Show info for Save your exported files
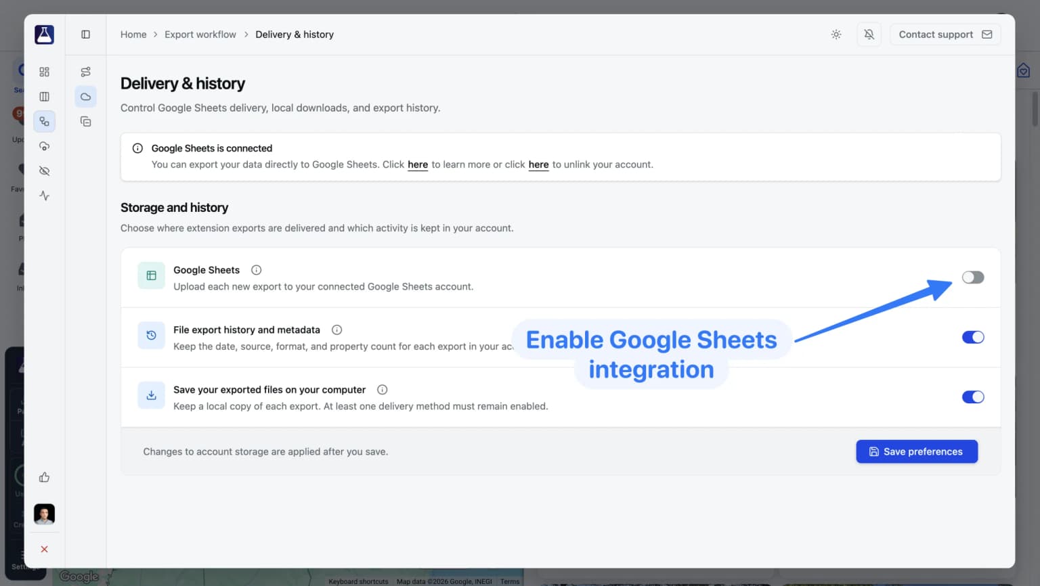Screen dimensions: 1040x586 pos(383,390)
